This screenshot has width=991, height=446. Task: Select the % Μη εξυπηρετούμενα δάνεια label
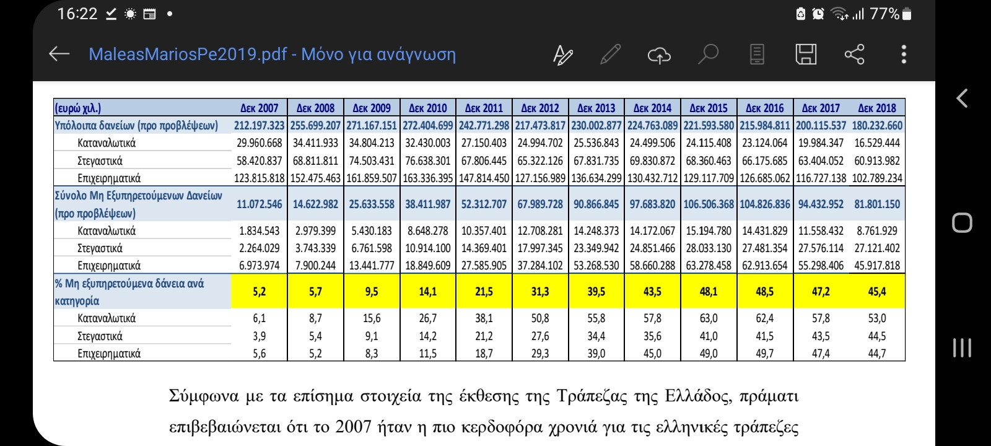(x=129, y=292)
